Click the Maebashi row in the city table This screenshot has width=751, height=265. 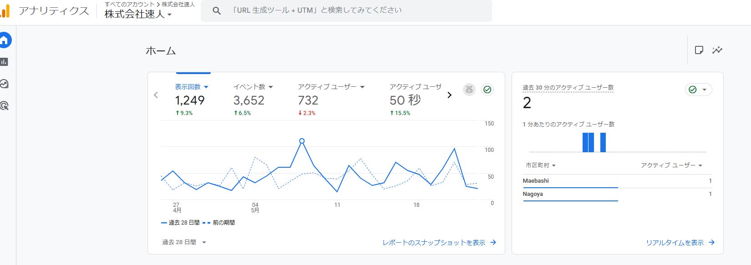point(617,181)
